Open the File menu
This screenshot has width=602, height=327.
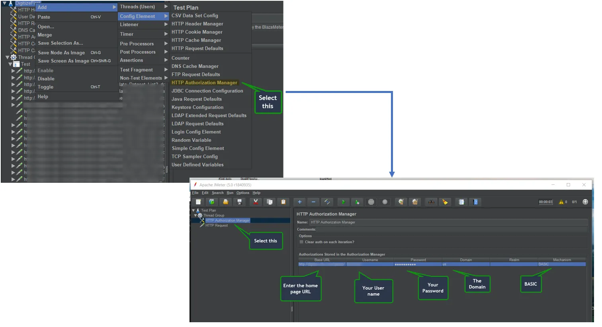[x=195, y=193]
